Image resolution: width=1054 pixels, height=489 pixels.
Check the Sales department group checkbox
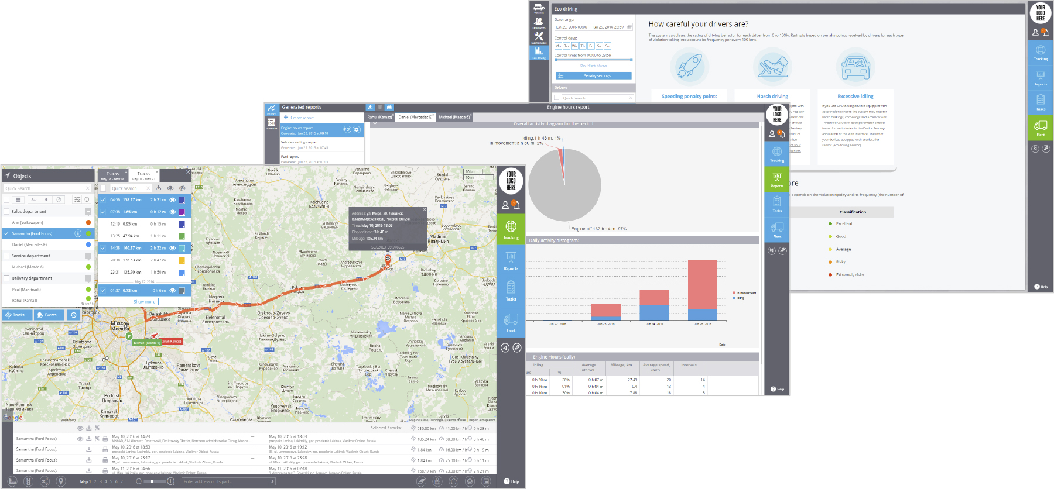[x=6, y=211]
